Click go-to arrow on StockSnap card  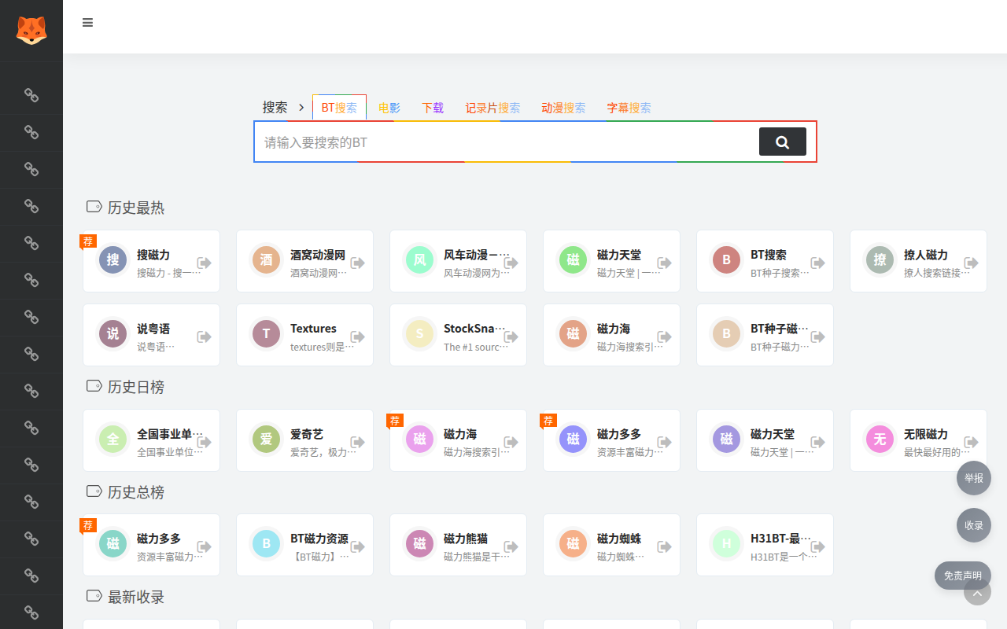click(x=511, y=337)
